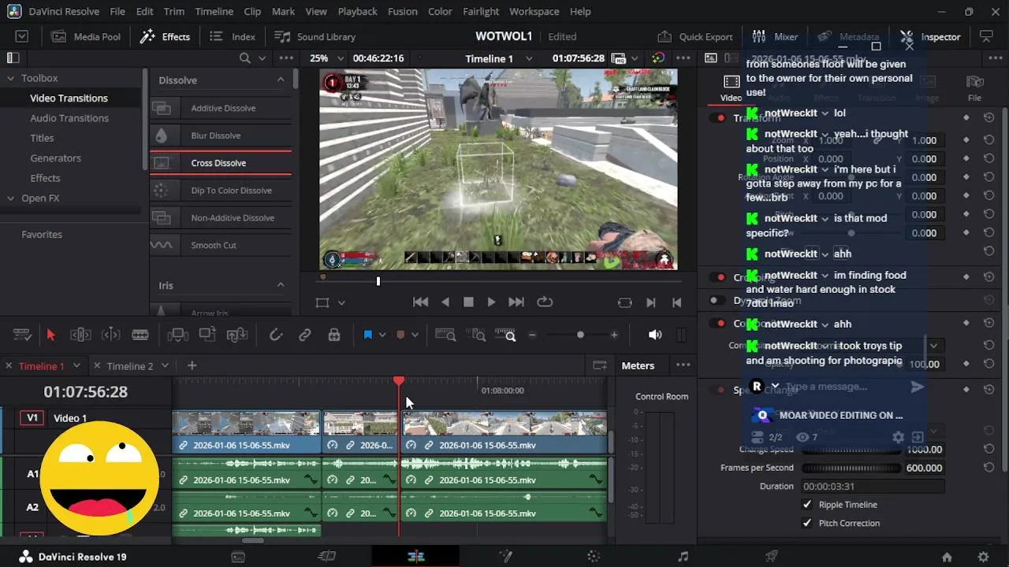Toggle Position Lock padlock icon

click(x=334, y=335)
